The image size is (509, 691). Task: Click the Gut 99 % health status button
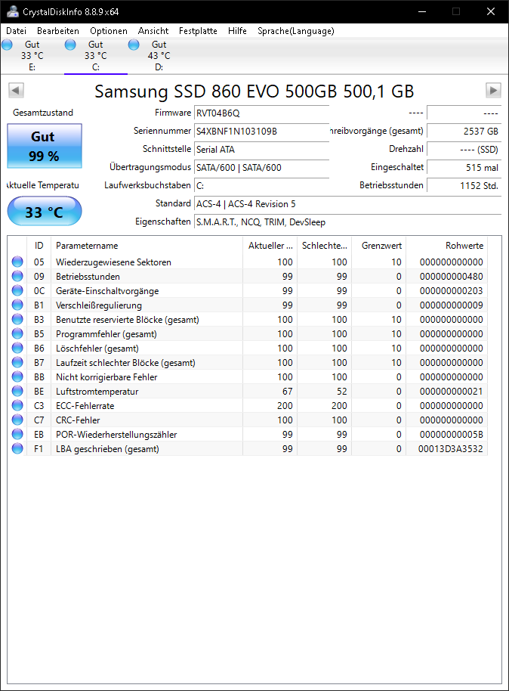[45, 146]
